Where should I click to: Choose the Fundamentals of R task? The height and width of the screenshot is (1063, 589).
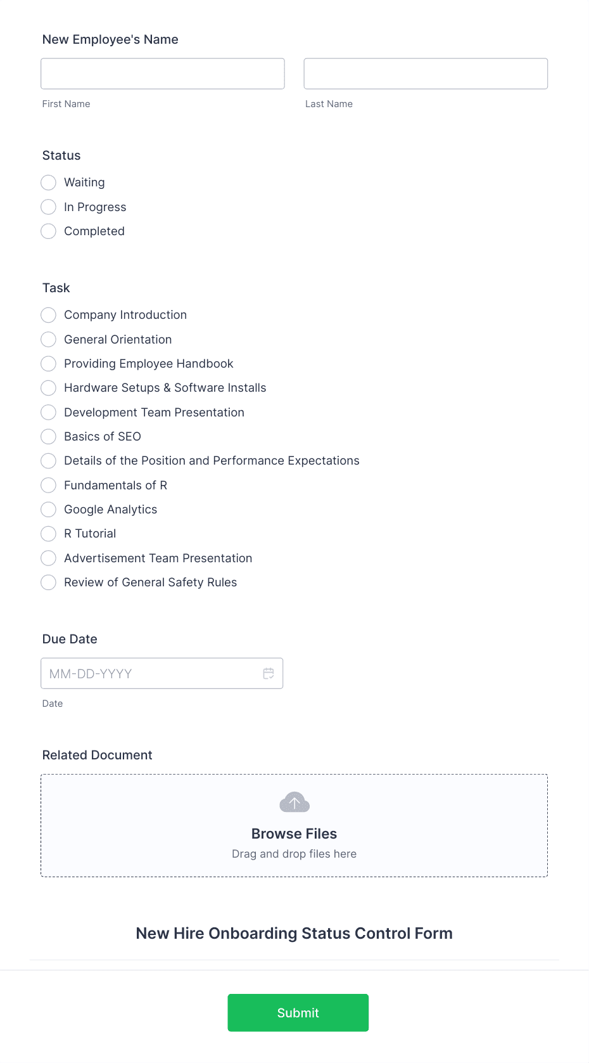[x=48, y=486]
